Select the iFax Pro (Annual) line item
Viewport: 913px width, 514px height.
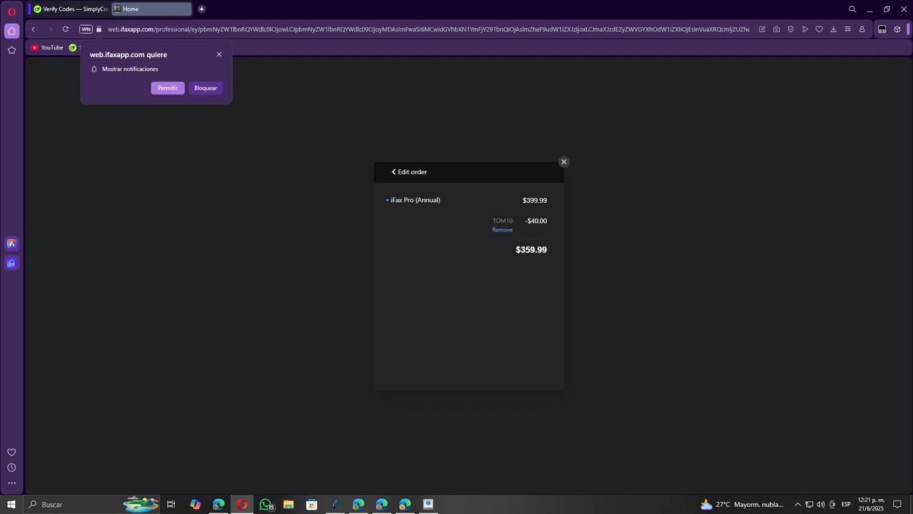pos(415,200)
